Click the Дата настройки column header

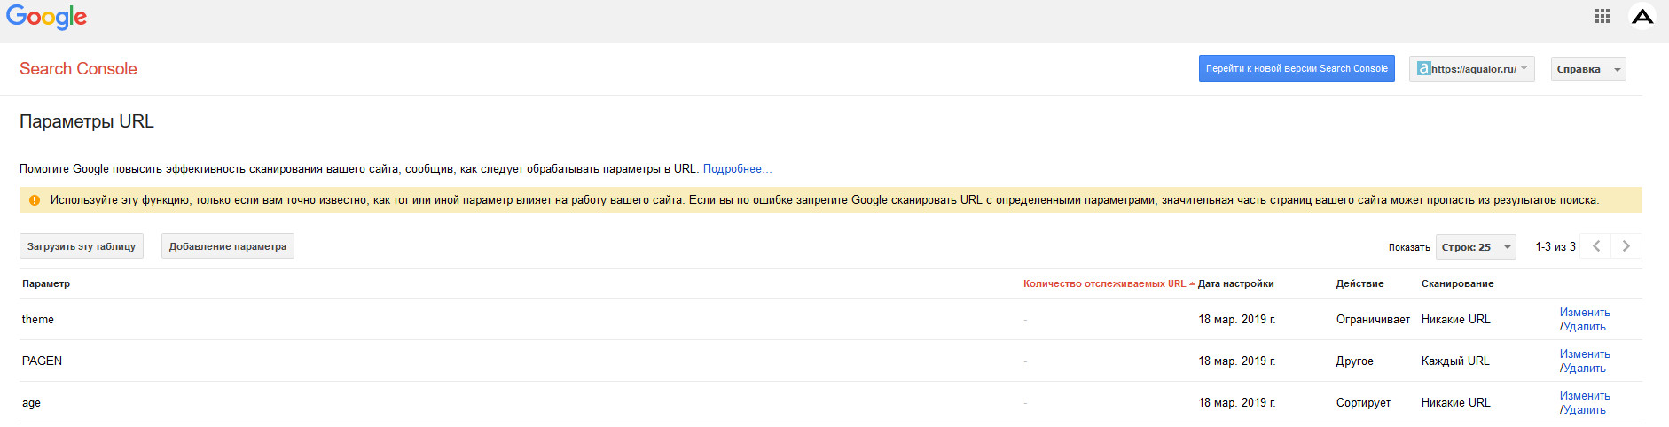1235,283
